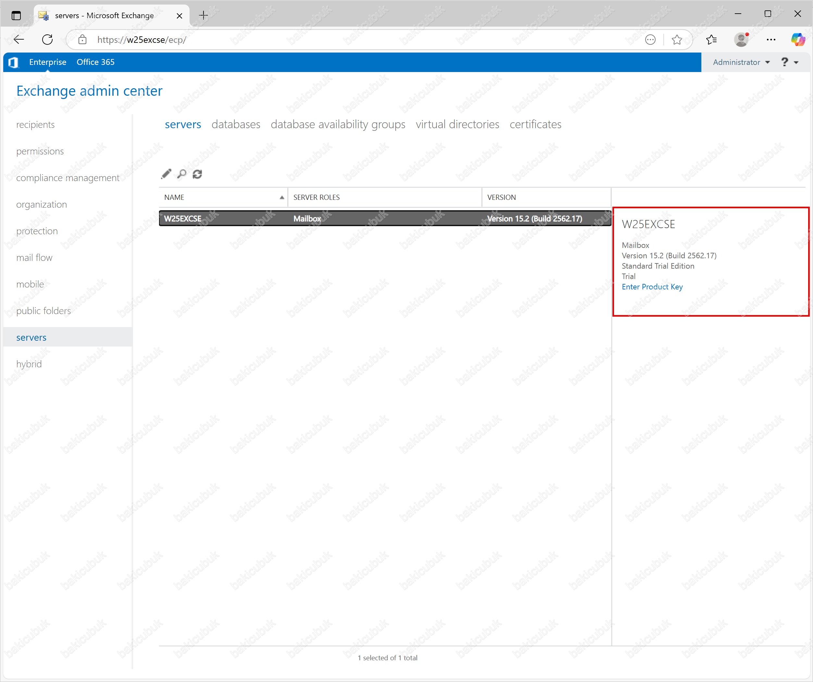Click the edit pencil icon
Screen dimensions: 813x682
pos(166,174)
